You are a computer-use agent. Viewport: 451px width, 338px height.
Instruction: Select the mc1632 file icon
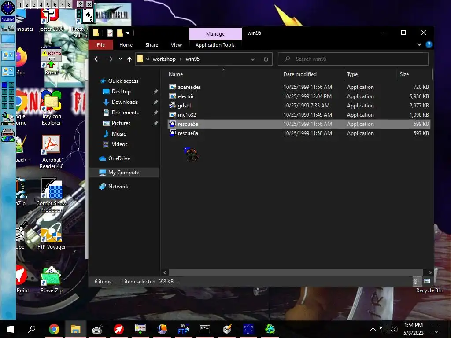(173, 115)
